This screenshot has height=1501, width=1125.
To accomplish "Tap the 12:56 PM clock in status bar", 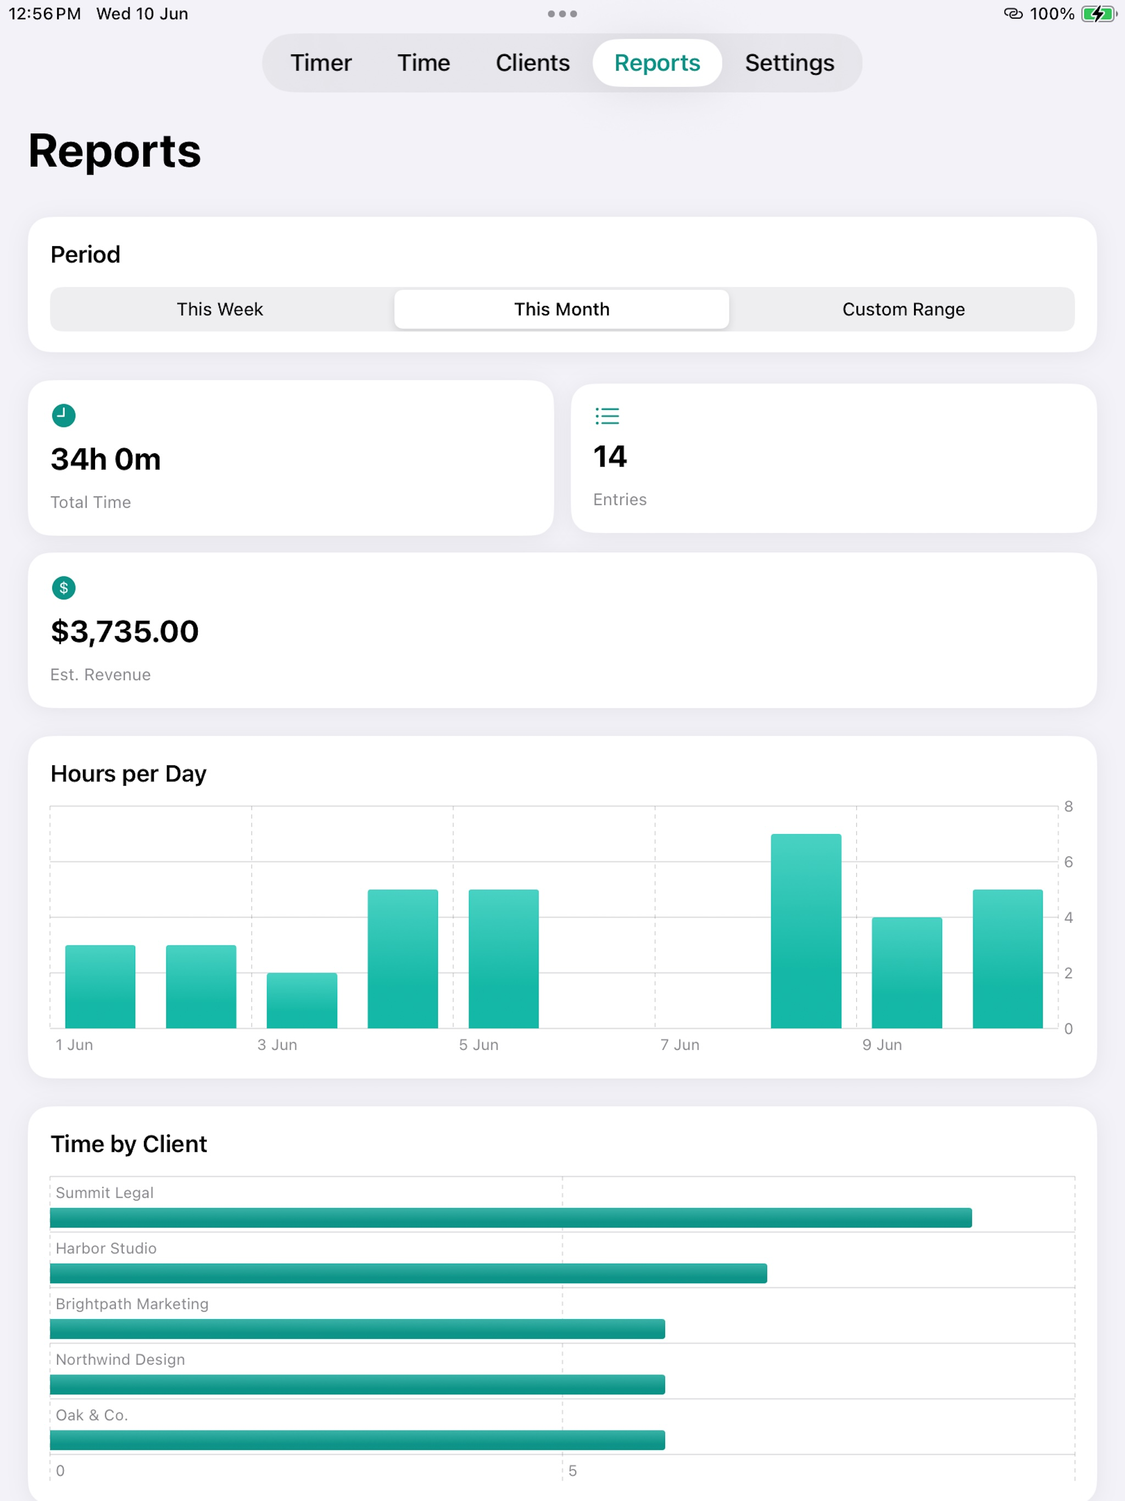I will tap(44, 14).
